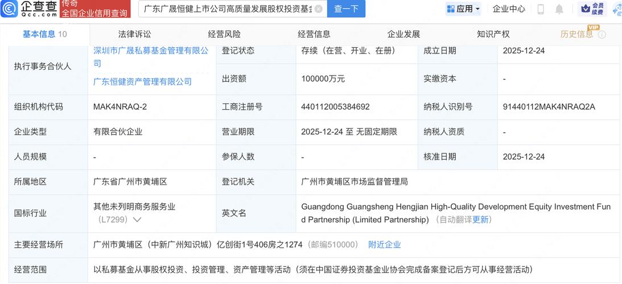Click the 其他未列明商务服务业 industry text
Viewport: 622px width, 284px height.
tap(134, 206)
